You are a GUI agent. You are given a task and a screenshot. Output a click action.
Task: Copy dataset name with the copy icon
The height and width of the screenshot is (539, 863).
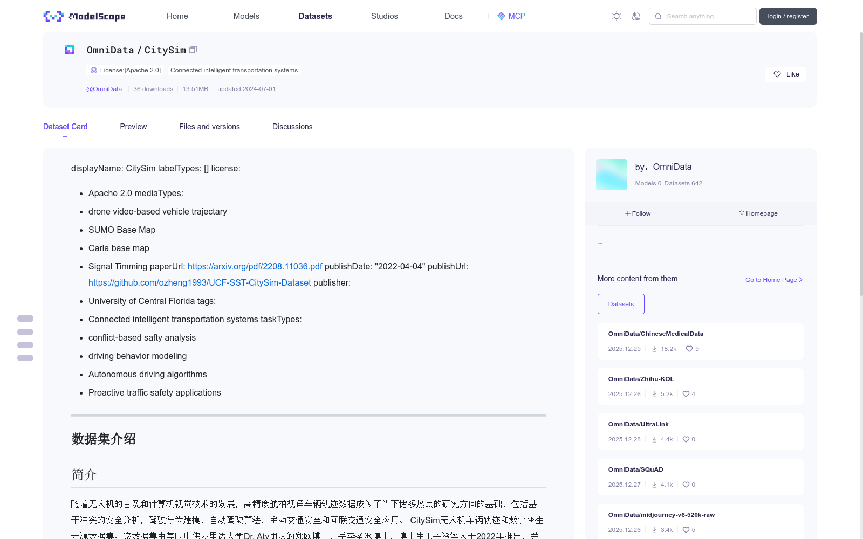[193, 50]
